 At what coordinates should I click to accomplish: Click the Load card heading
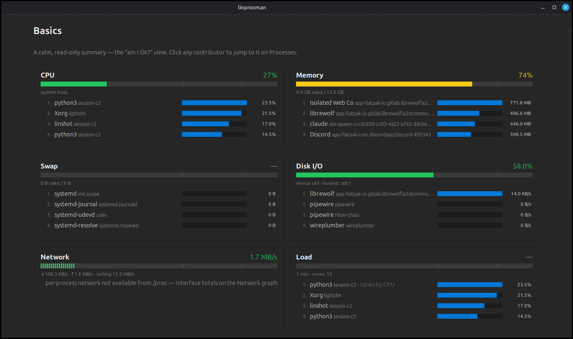(304, 257)
